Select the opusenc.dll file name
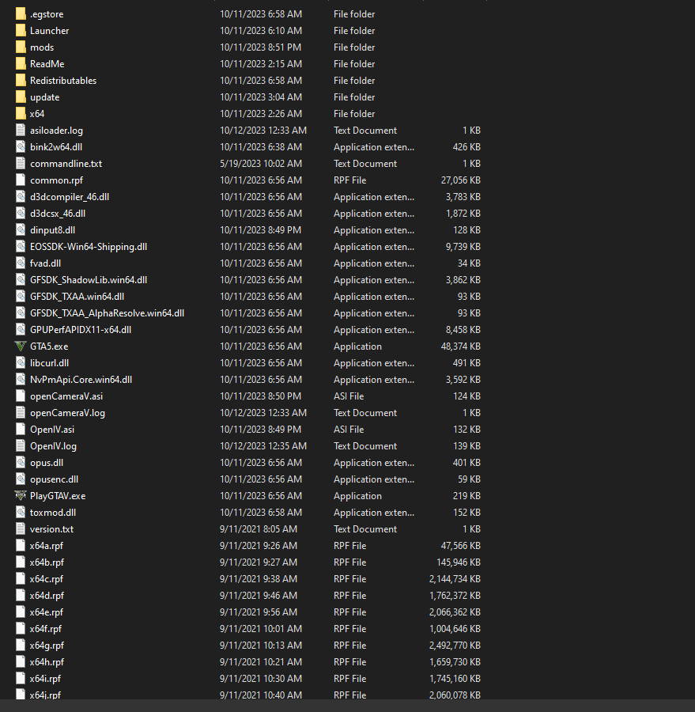 (54, 479)
